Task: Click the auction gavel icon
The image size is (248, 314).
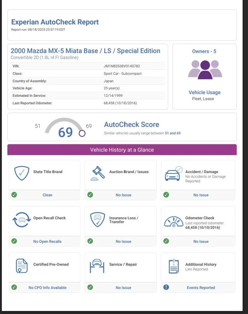Action: coord(98,174)
